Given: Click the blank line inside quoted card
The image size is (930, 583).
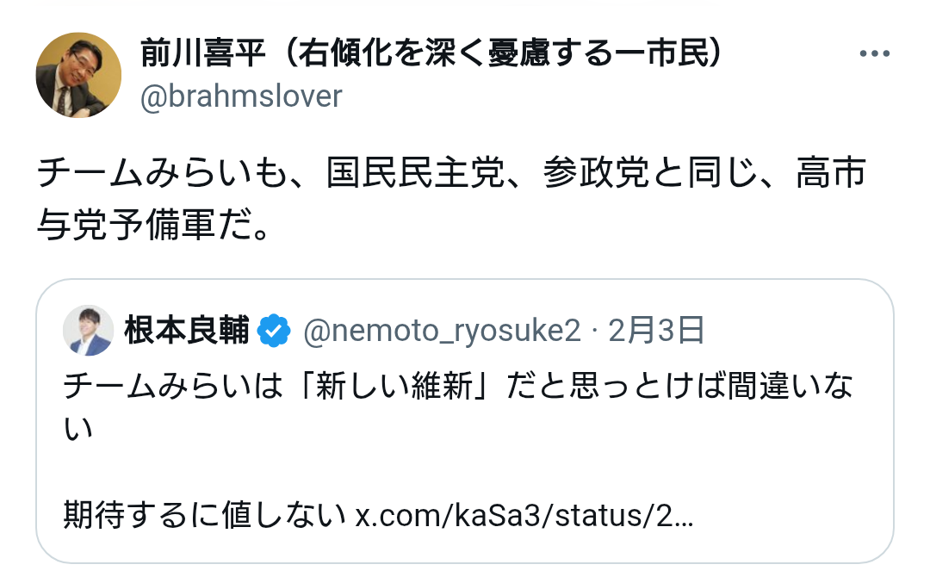Looking at the screenshot, I should pos(465,472).
